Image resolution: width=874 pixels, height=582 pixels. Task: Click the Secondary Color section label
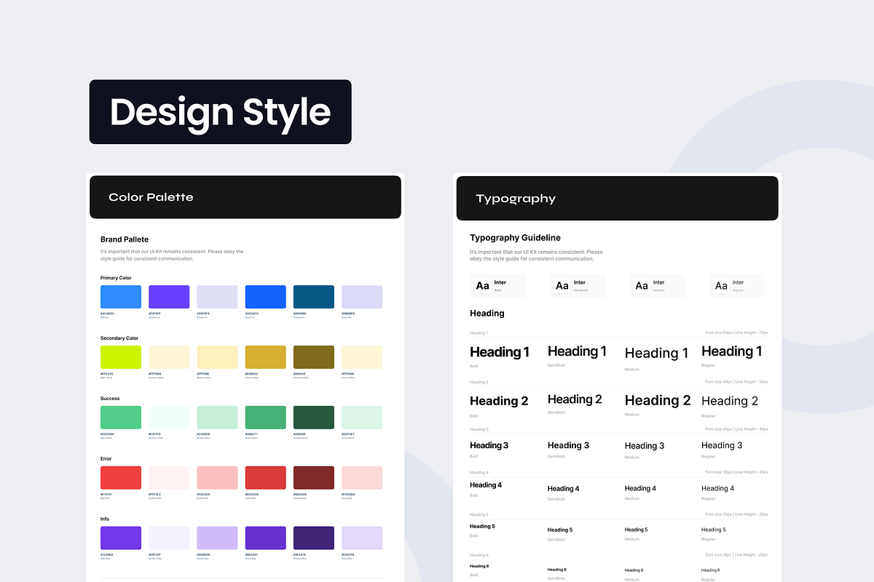tap(119, 338)
